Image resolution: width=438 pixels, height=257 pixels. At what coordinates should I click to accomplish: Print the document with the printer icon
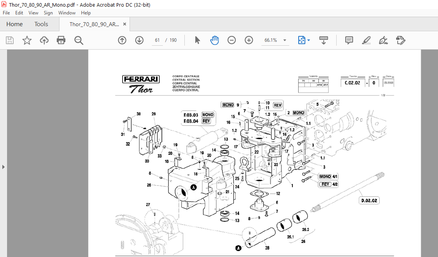(61, 40)
